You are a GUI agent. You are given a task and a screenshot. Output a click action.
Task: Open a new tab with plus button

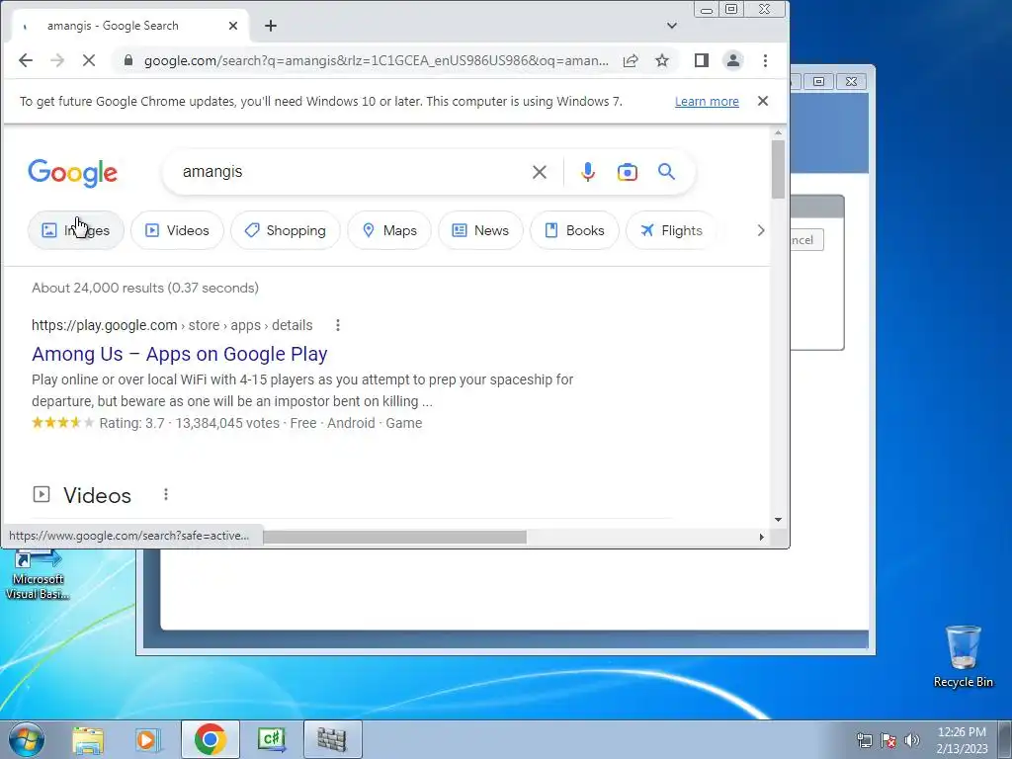click(271, 26)
